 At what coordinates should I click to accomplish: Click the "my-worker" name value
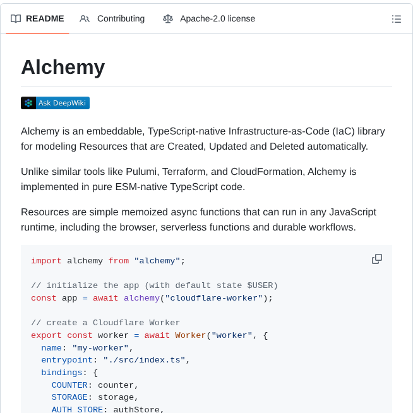point(100,348)
